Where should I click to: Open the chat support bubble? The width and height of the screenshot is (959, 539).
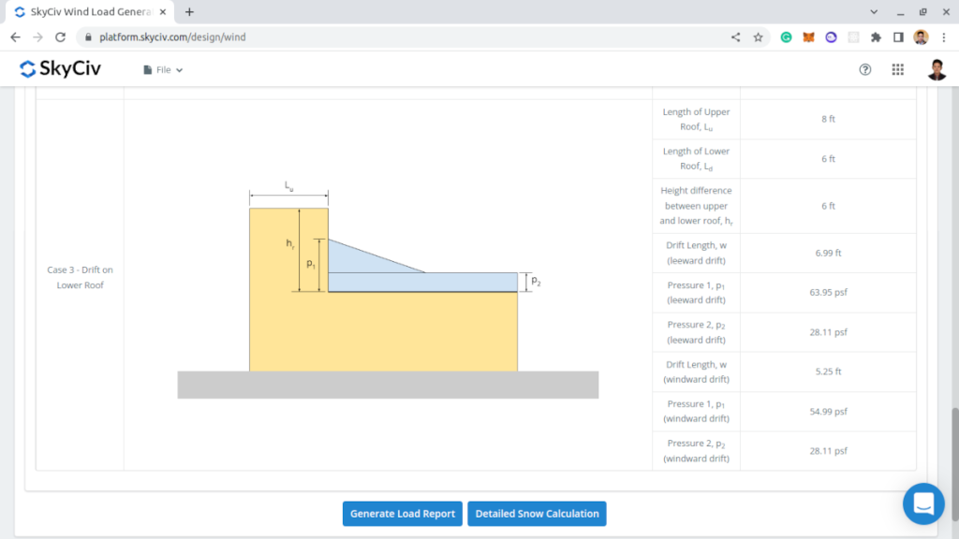point(922,503)
